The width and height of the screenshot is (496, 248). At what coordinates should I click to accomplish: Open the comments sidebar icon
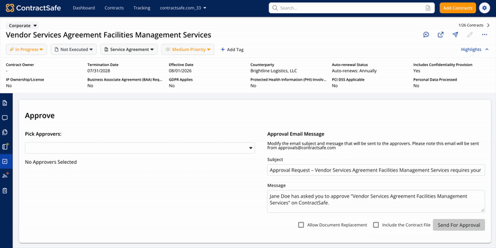pyautogui.click(x=5, y=118)
